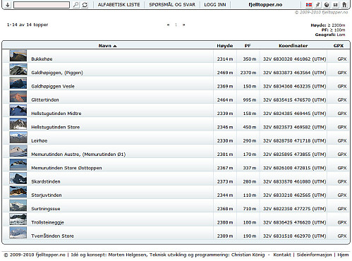Screen dimensions: 352x261
Task: Click Glittertinden coordinates 32V 6835415 476570
Action: (x=295, y=100)
